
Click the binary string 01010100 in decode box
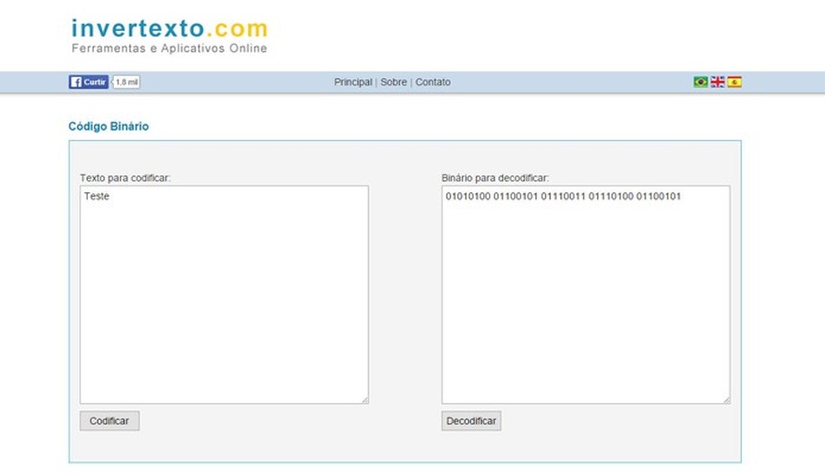click(x=469, y=196)
